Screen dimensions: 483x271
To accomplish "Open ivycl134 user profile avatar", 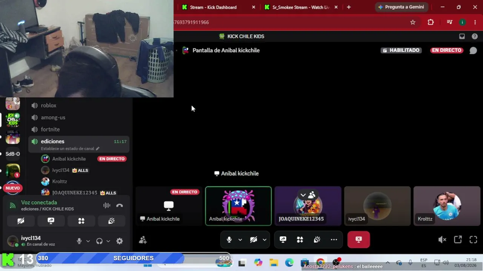I will 13,241.
